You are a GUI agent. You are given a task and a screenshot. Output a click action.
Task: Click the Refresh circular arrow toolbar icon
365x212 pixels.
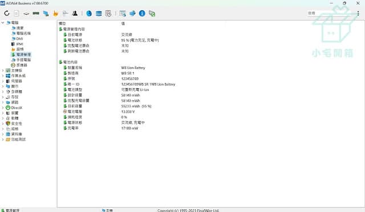pos(7,14)
